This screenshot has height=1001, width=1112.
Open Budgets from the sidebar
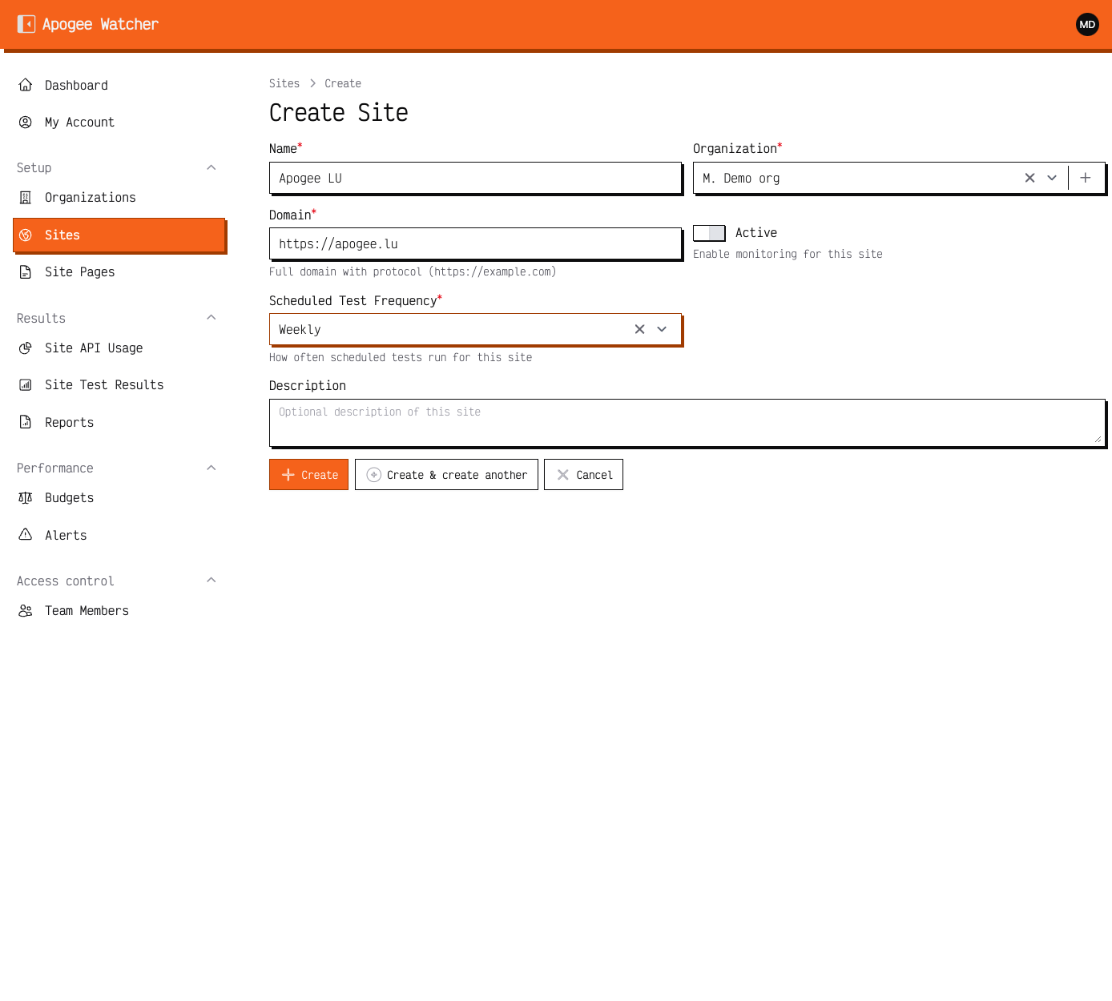(119, 497)
